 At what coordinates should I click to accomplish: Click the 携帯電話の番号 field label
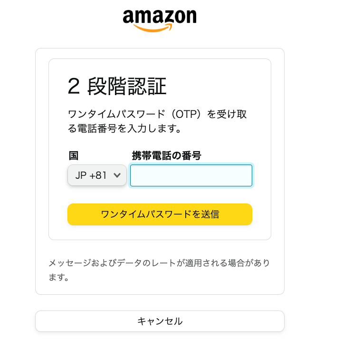pyautogui.click(x=166, y=155)
